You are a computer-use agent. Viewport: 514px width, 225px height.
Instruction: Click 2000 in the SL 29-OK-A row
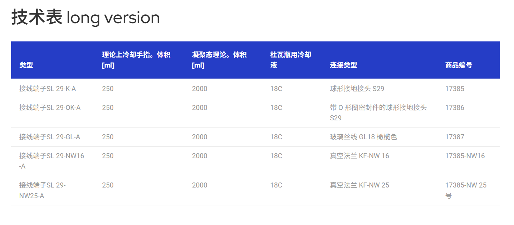[x=200, y=107]
